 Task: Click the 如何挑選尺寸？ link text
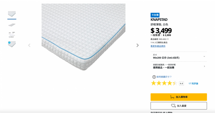[164, 77]
